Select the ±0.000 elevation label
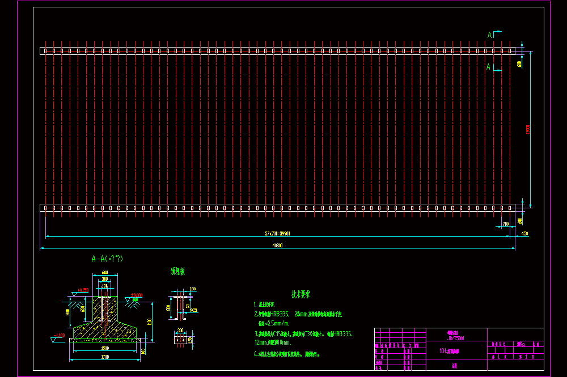Viewport: 567px width, 377px height. 136,295
